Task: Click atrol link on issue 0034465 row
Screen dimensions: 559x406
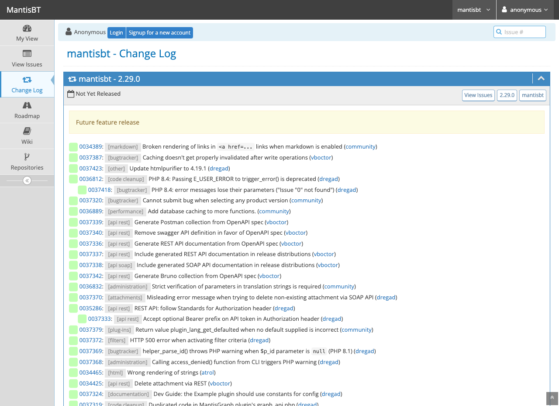Action: click(x=207, y=372)
